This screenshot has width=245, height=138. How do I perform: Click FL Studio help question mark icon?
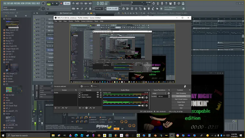[x=166, y=3]
